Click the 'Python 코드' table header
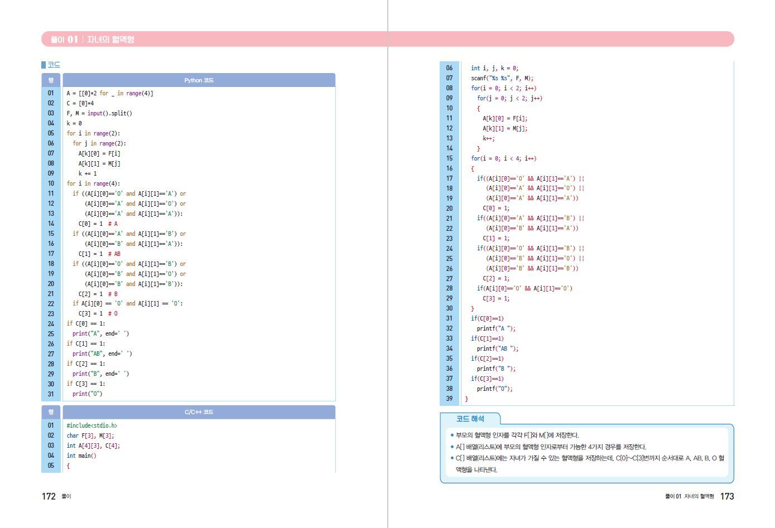Screen dimensions: 775x528 (199, 80)
